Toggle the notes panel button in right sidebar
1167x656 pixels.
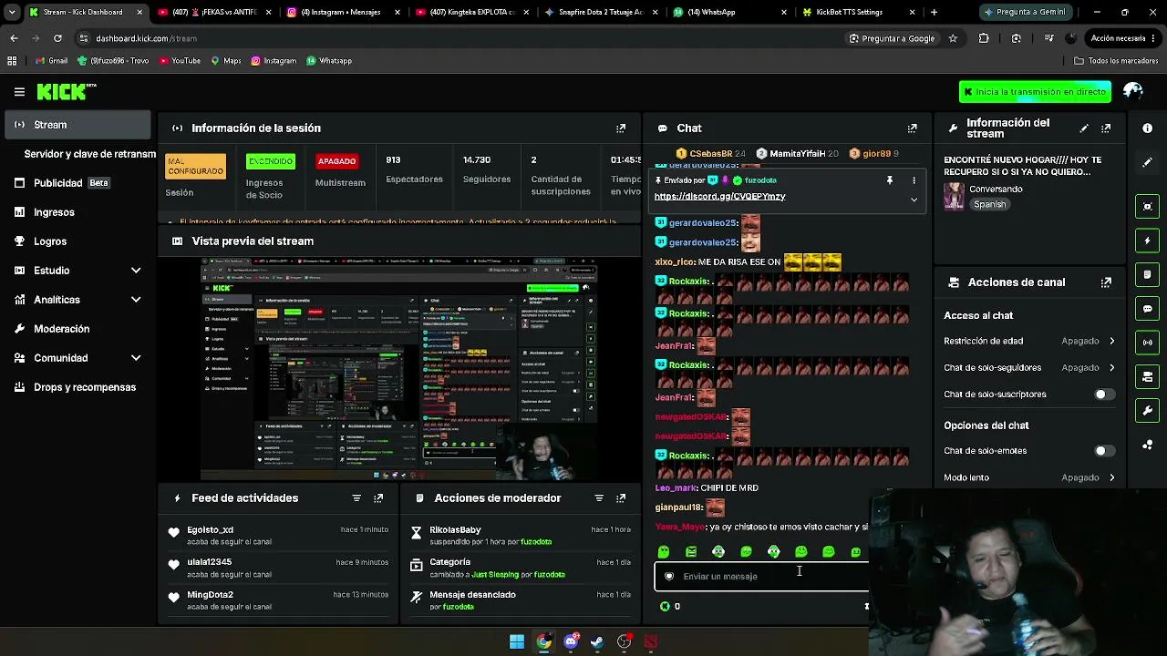coord(1147,274)
